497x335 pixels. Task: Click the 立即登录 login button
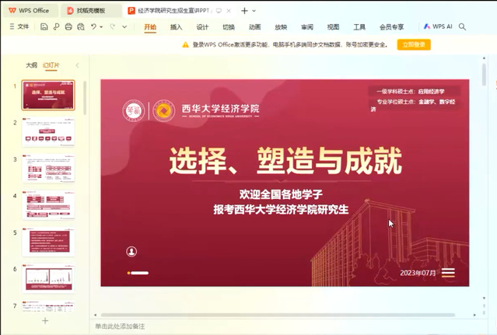pyautogui.click(x=414, y=45)
